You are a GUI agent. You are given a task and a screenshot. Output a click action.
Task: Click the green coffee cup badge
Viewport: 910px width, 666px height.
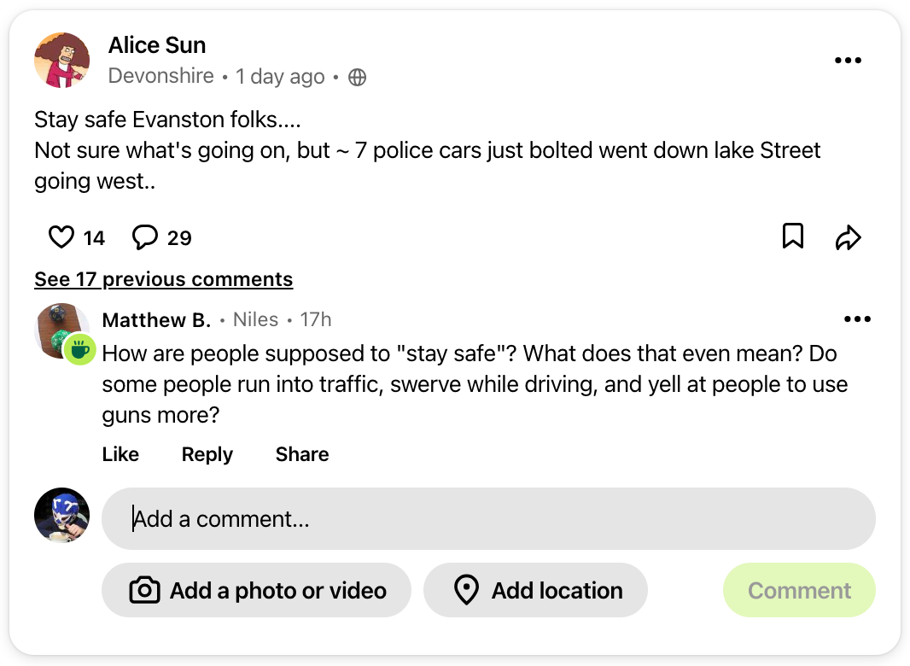[x=79, y=348]
